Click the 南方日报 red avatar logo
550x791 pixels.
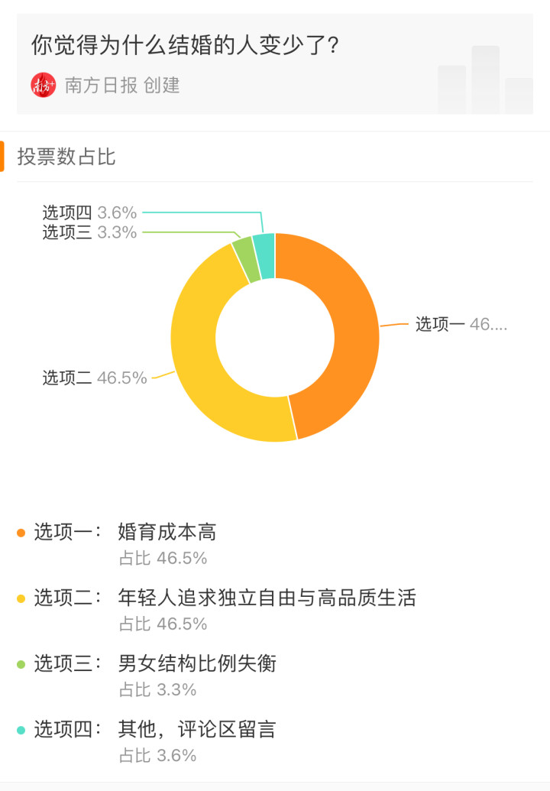click(x=44, y=86)
